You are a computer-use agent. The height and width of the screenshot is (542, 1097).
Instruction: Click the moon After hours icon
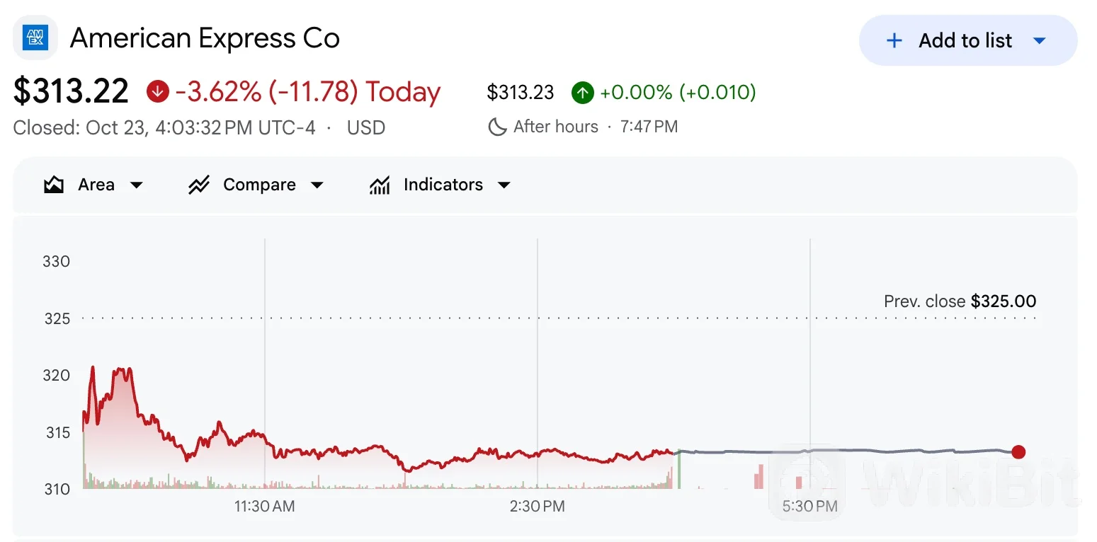[498, 127]
